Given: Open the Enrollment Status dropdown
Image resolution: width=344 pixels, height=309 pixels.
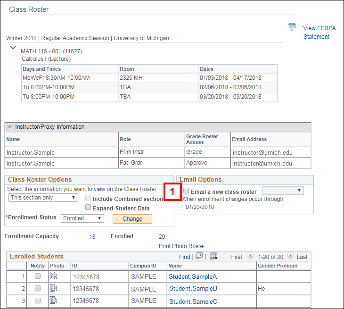Looking at the screenshot, I should coord(83,218).
